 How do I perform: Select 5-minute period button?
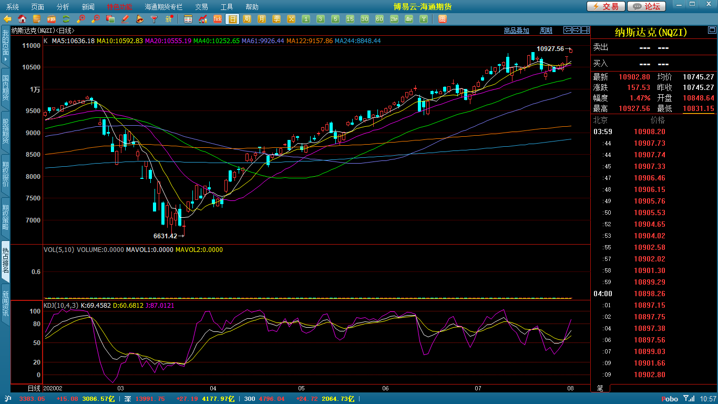[x=335, y=19]
